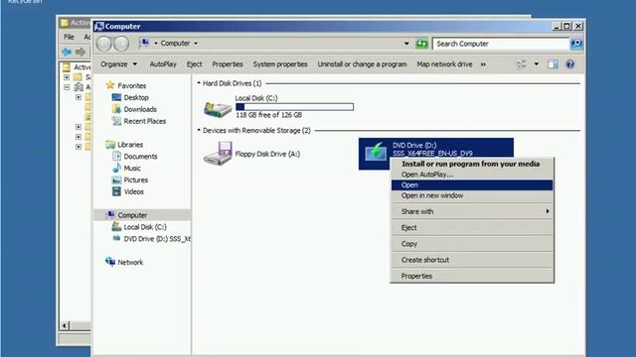Screen dimensions: 636x357
Task: Click forward arrow in Active Directory window
Action: pos(80,52)
